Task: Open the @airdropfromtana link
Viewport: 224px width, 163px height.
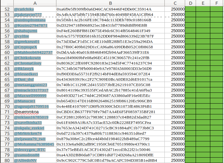Action: [x=30, y=20]
